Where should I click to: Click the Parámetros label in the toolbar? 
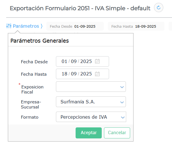click(x=26, y=26)
